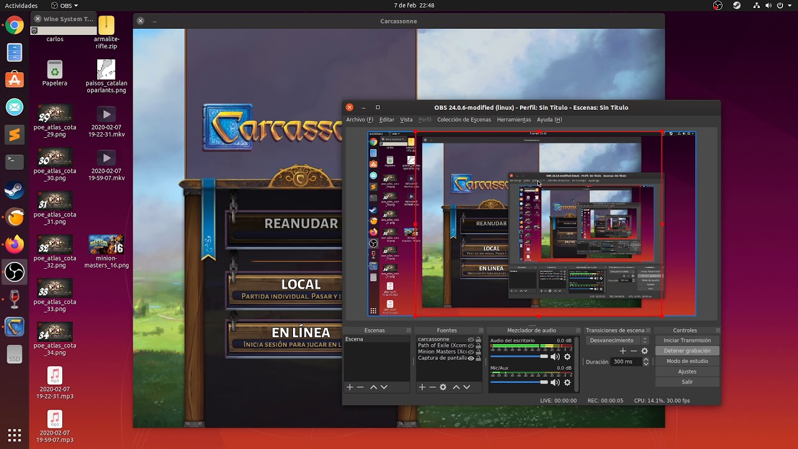Image resolution: width=798 pixels, height=449 pixels.
Task: Click the clock showing 7 de feb 22:48
Action: click(414, 6)
